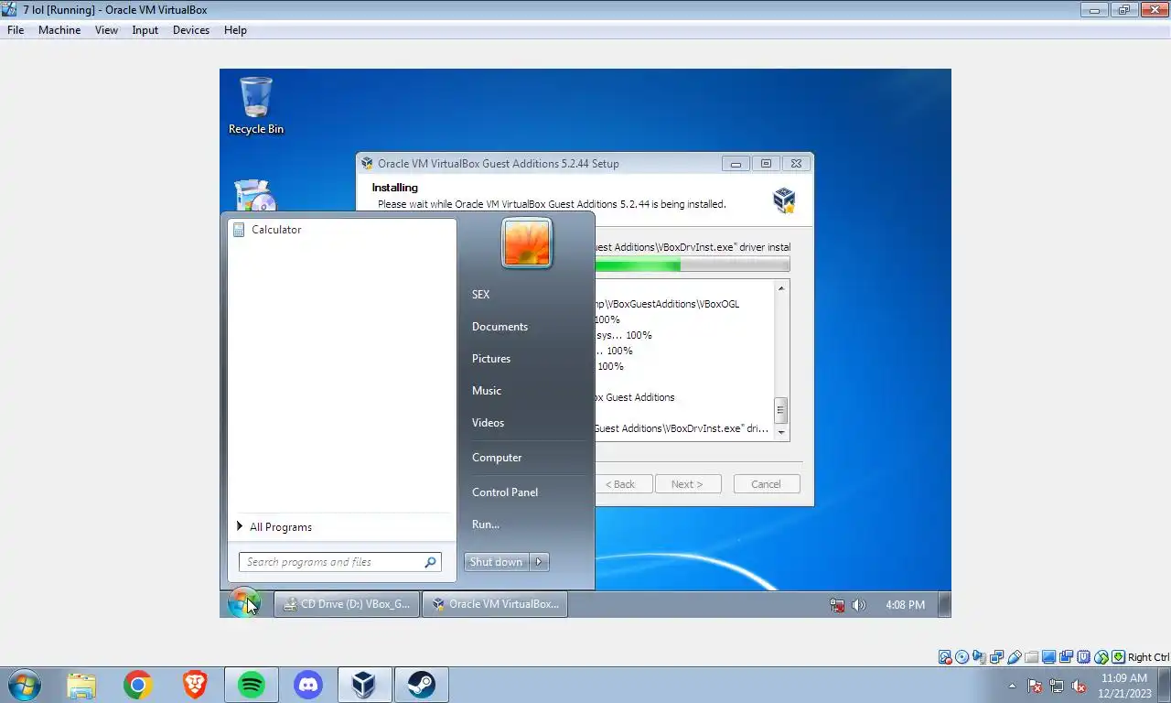Viewport: 1171px width, 703px height.
Task: Open the Help menu
Action: pos(235,30)
